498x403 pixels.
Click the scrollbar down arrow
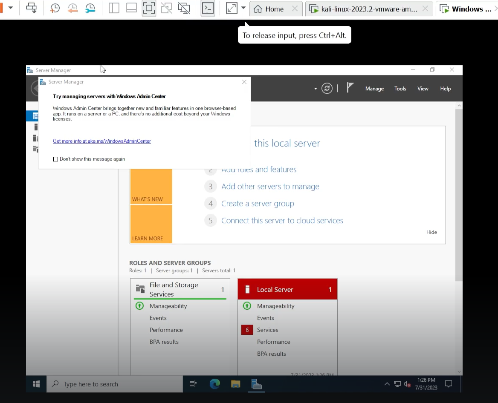(x=459, y=371)
